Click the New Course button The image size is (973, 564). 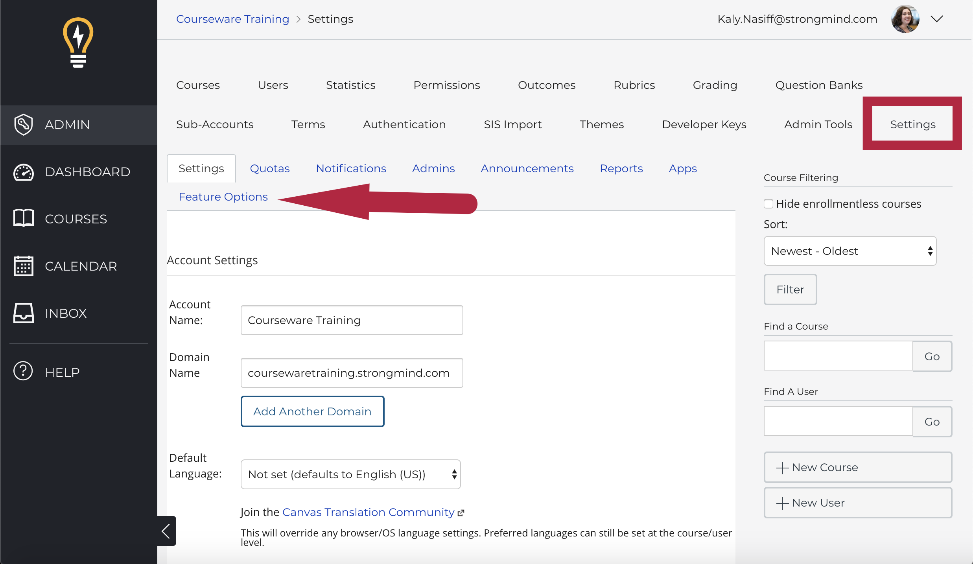pos(858,467)
